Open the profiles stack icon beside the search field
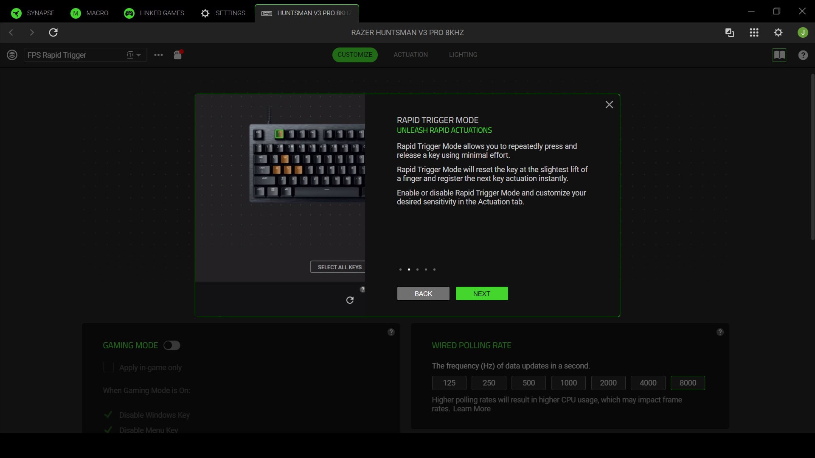The height and width of the screenshot is (458, 815). tap(12, 55)
